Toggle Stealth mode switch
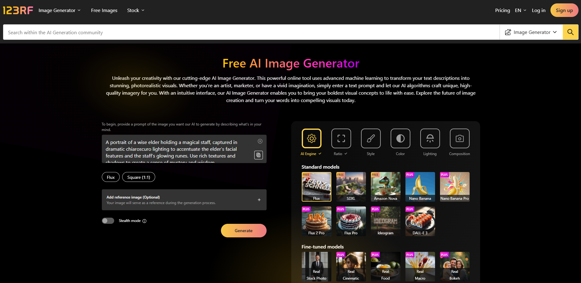This screenshot has width=581, height=283. pos(108,221)
